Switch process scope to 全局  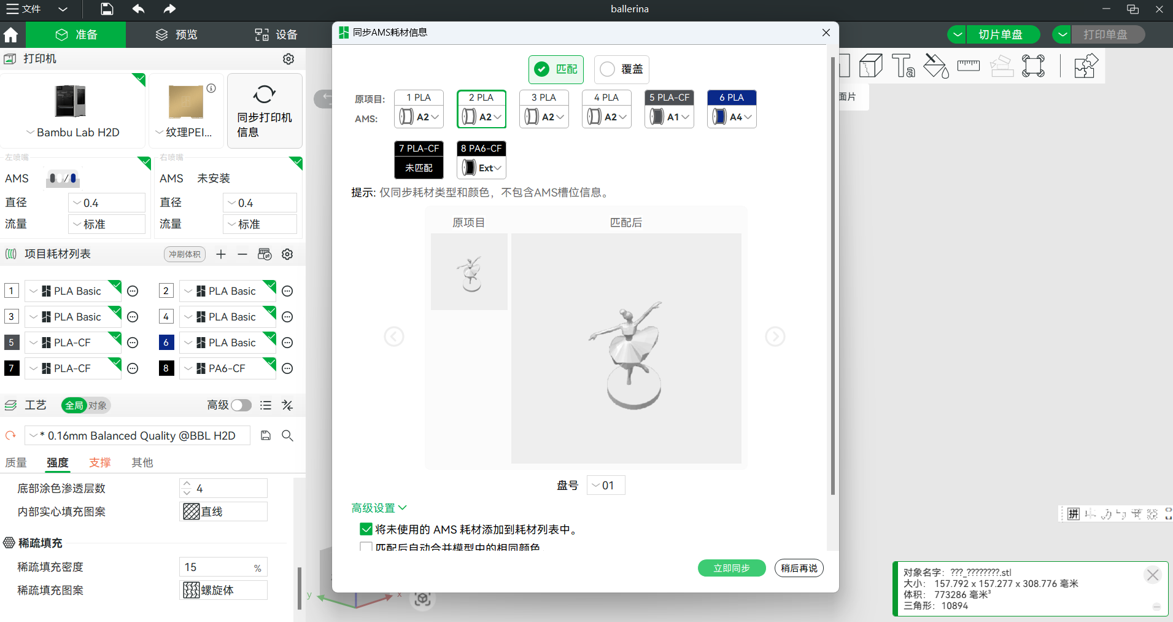click(74, 405)
